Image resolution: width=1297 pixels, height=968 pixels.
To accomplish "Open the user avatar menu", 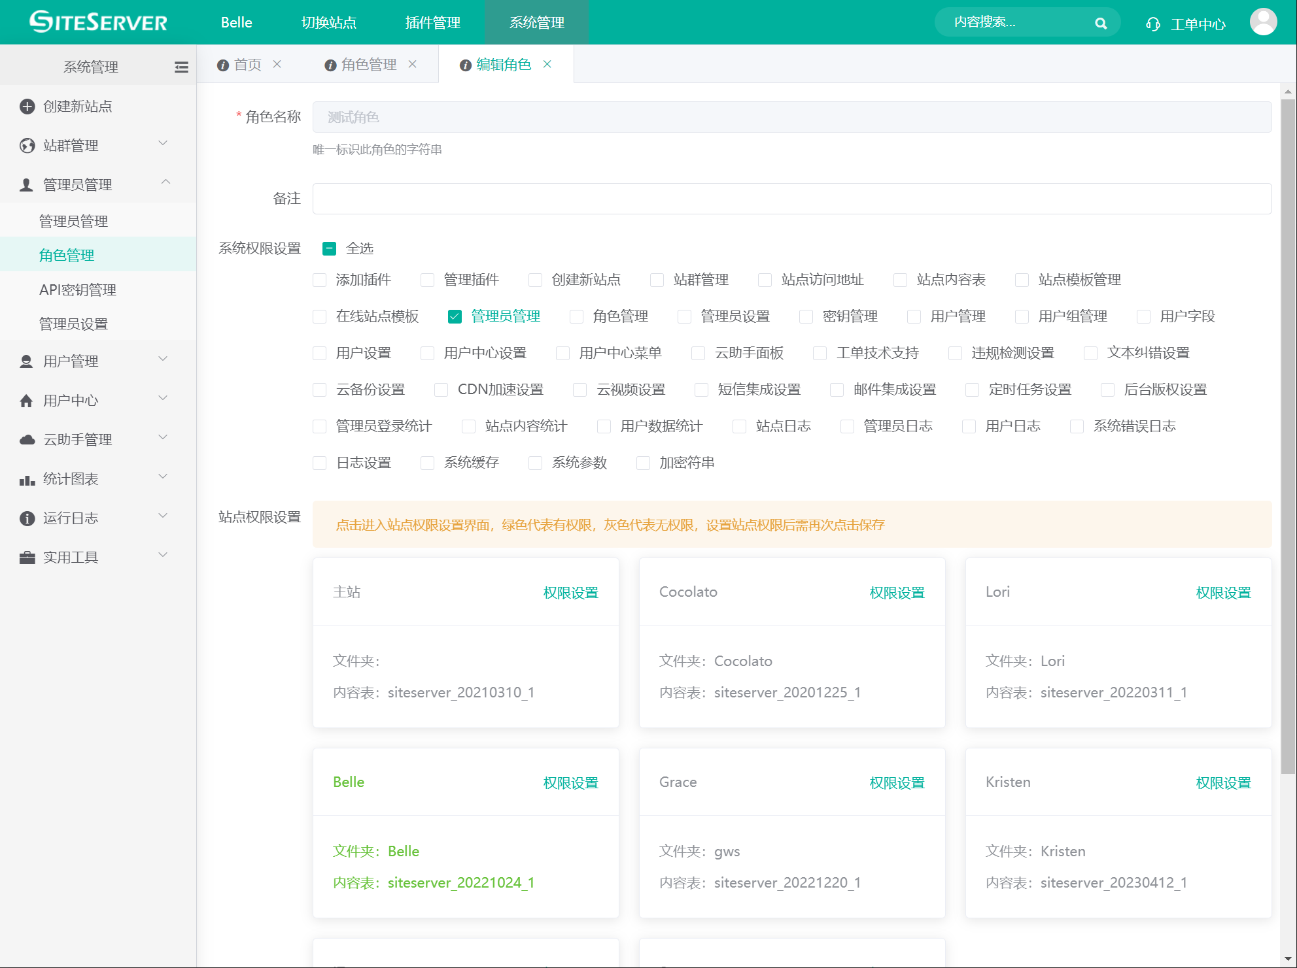I will point(1263,22).
